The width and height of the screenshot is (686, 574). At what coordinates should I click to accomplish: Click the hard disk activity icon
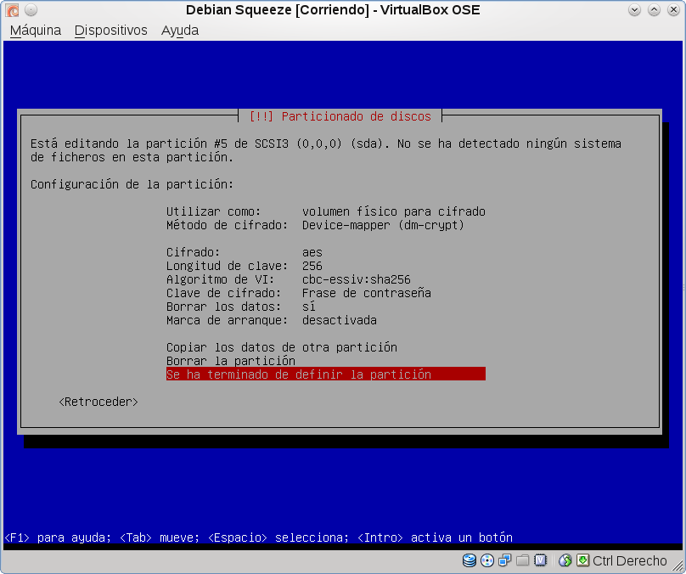(x=470, y=560)
